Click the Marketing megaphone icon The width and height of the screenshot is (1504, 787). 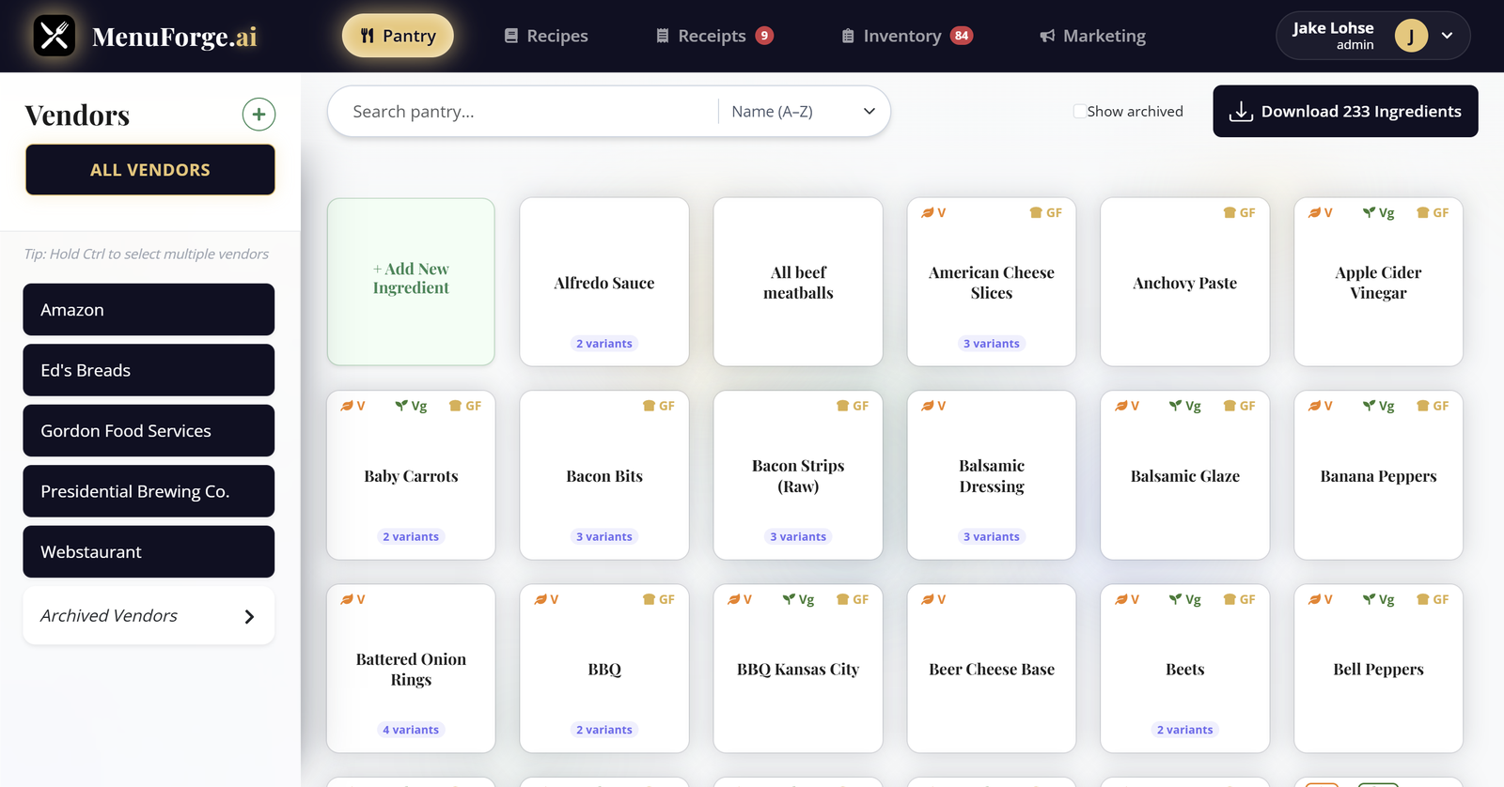[1047, 36]
